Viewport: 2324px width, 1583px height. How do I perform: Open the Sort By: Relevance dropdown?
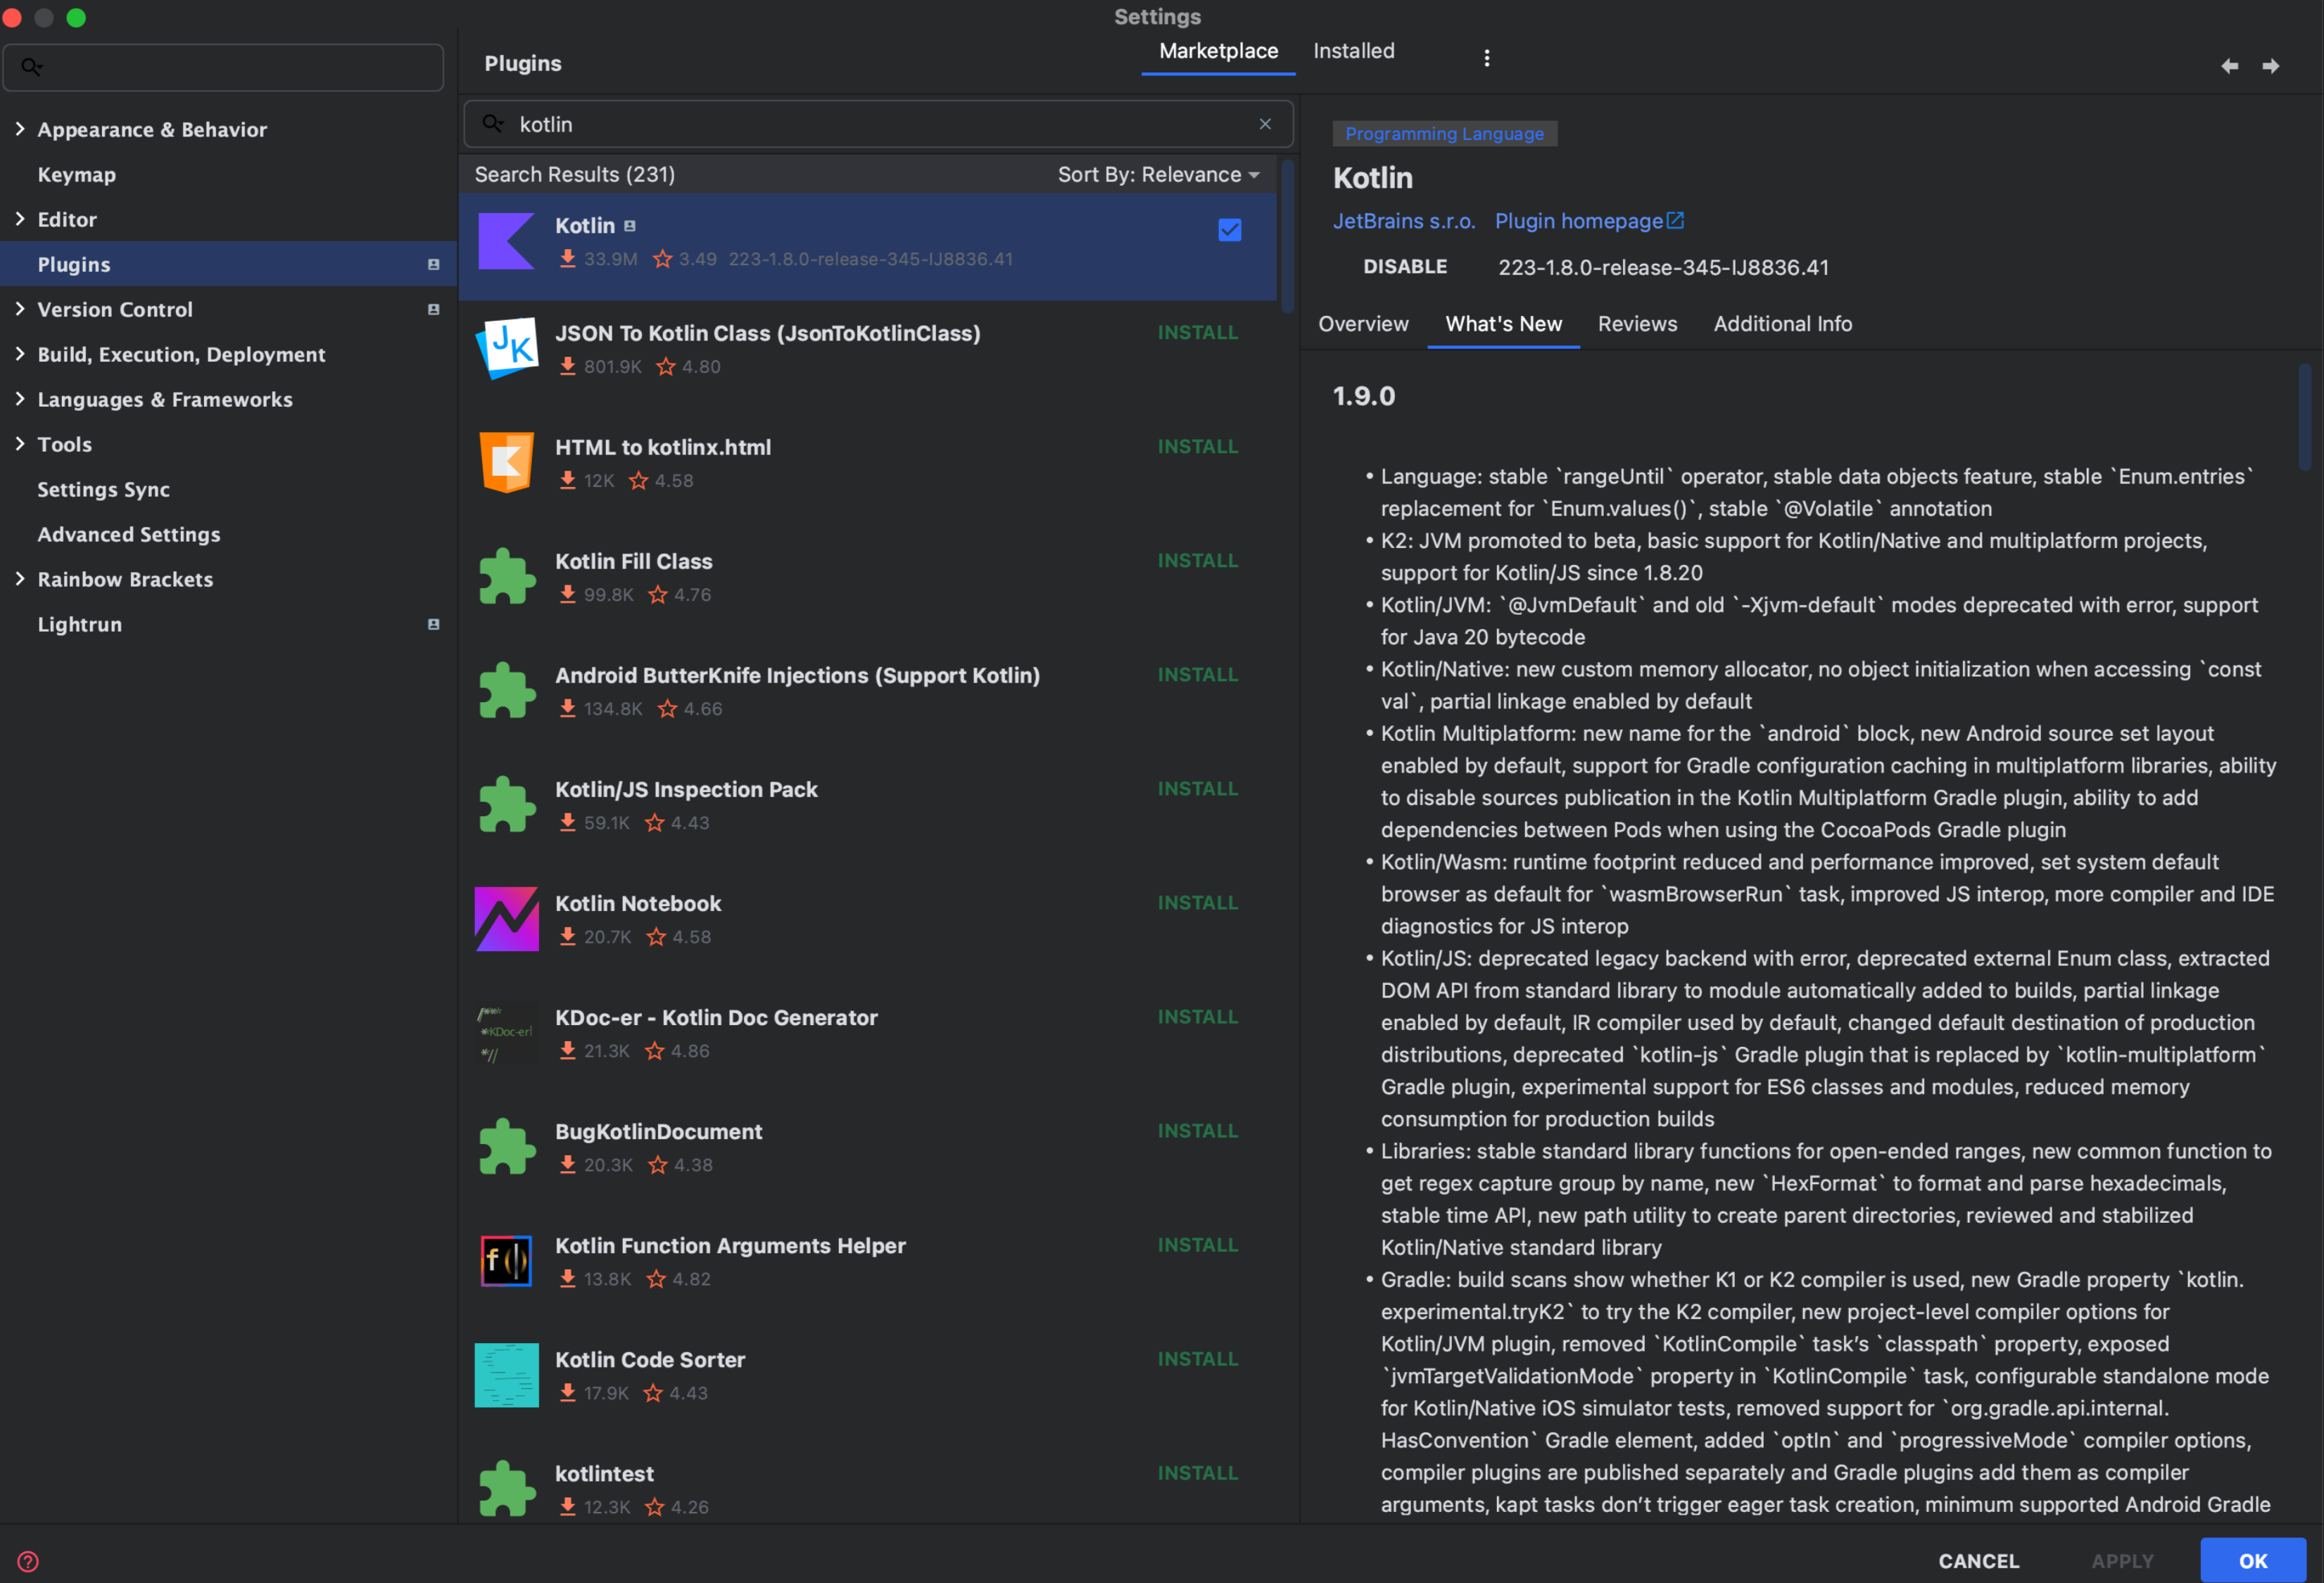click(x=1158, y=175)
